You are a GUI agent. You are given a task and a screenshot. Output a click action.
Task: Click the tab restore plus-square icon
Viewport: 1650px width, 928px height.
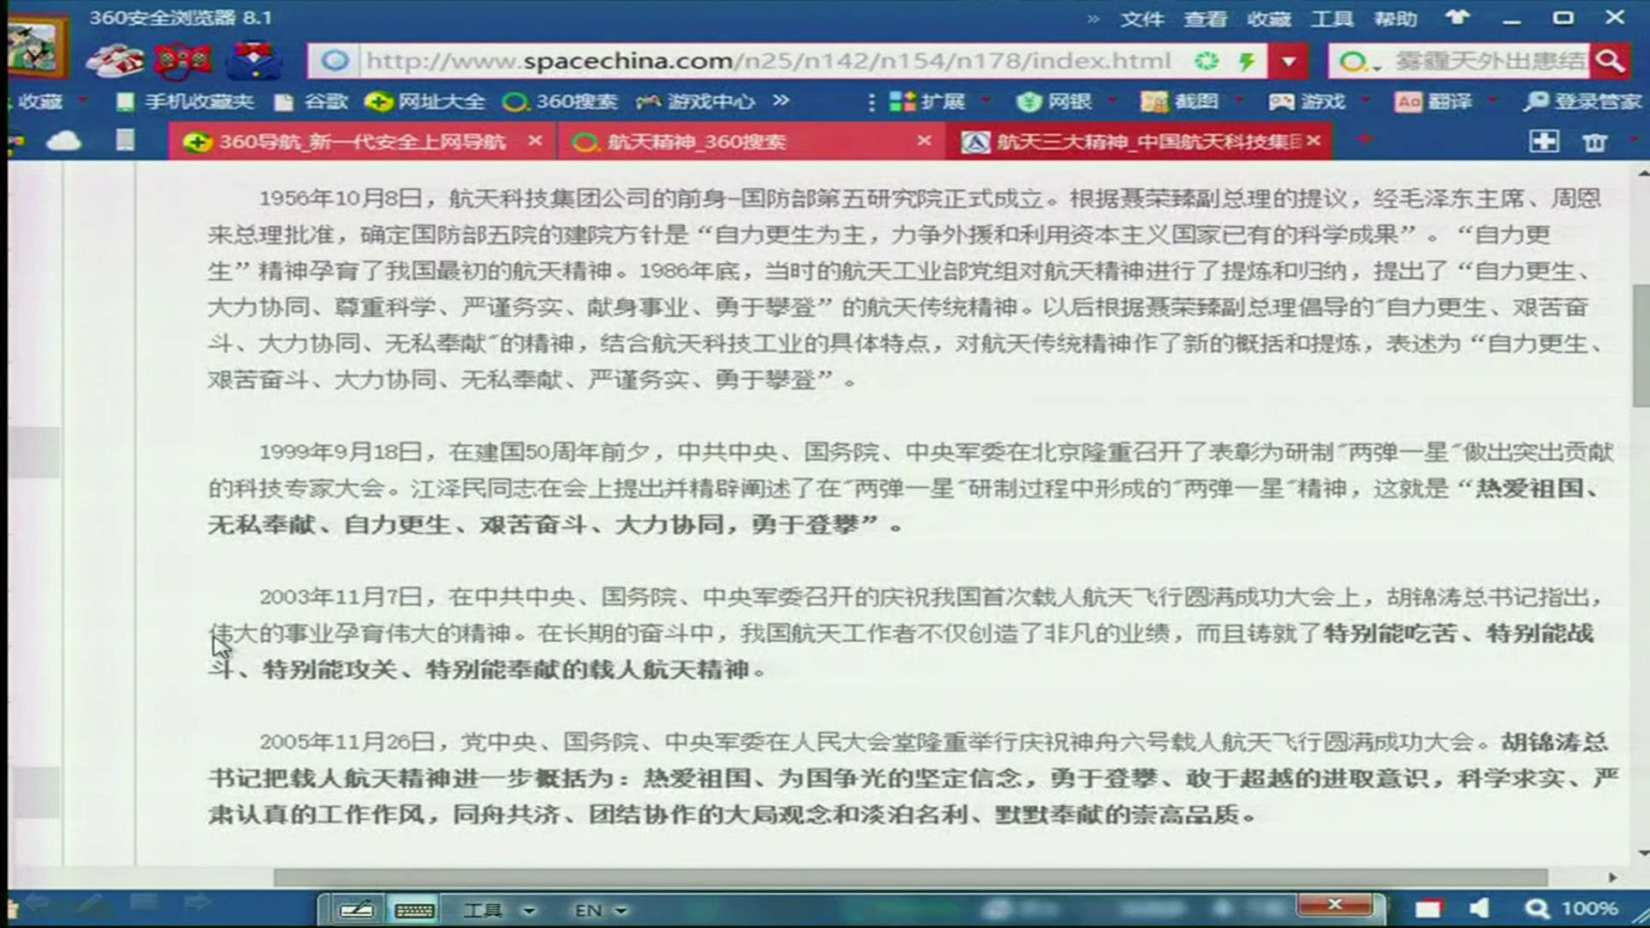click(1543, 142)
